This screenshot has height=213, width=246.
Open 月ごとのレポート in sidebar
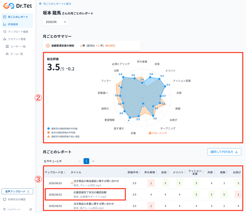click(17, 17)
